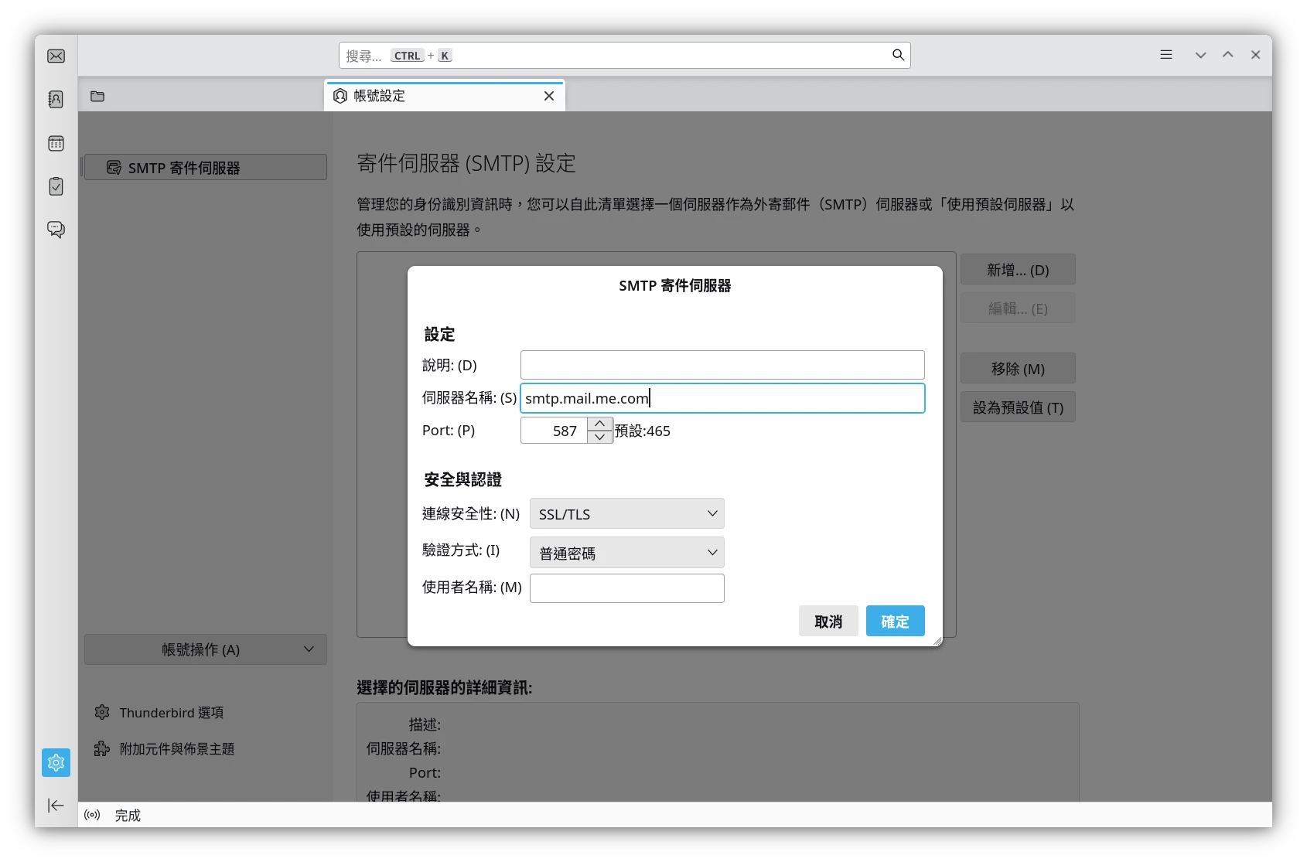This screenshot has width=1307, height=862.
Task: Open the Tasks view from the sidebar
Action: [56, 186]
